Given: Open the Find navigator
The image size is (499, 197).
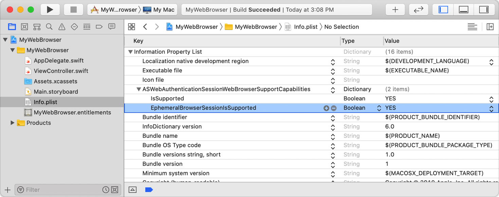Looking at the screenshot, I should click(x=49, y=26).
